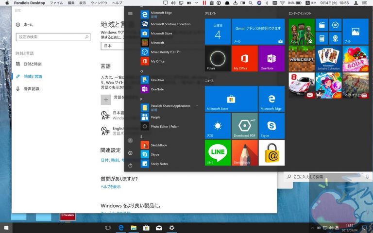The image size is (373, 233).
Task: Open Microsoft Solitaire Collection tile
Action: [328, 58]
